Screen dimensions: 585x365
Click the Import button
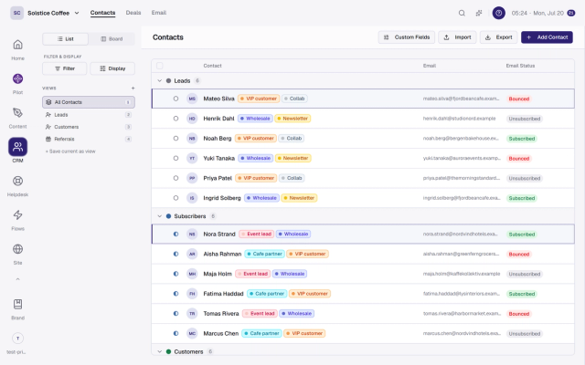pos(457,37)
